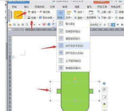Click the print icon in quick toolbar
The width and height of the screenshot is (124, 111).
[x=23, y=25]
